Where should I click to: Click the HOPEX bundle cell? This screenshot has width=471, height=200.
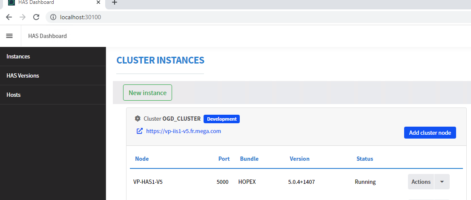(247, 182)
